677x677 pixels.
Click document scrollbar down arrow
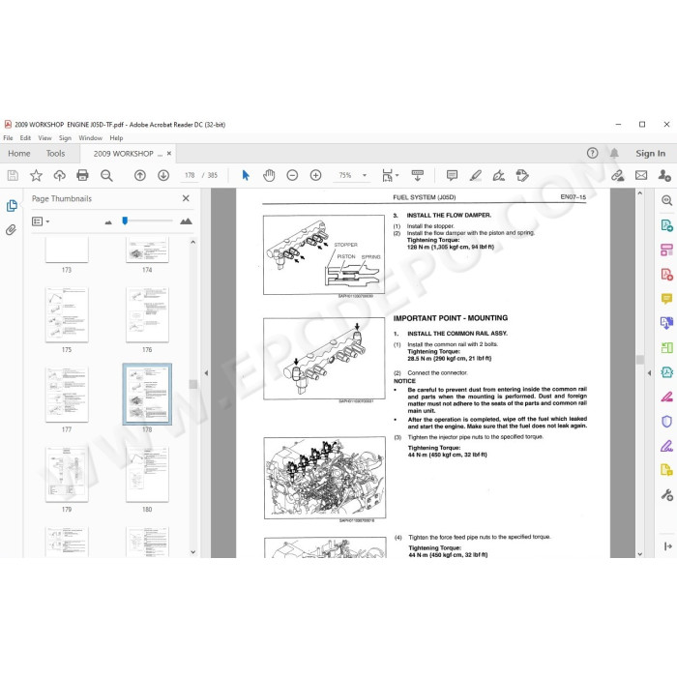(x=640, y=553)
